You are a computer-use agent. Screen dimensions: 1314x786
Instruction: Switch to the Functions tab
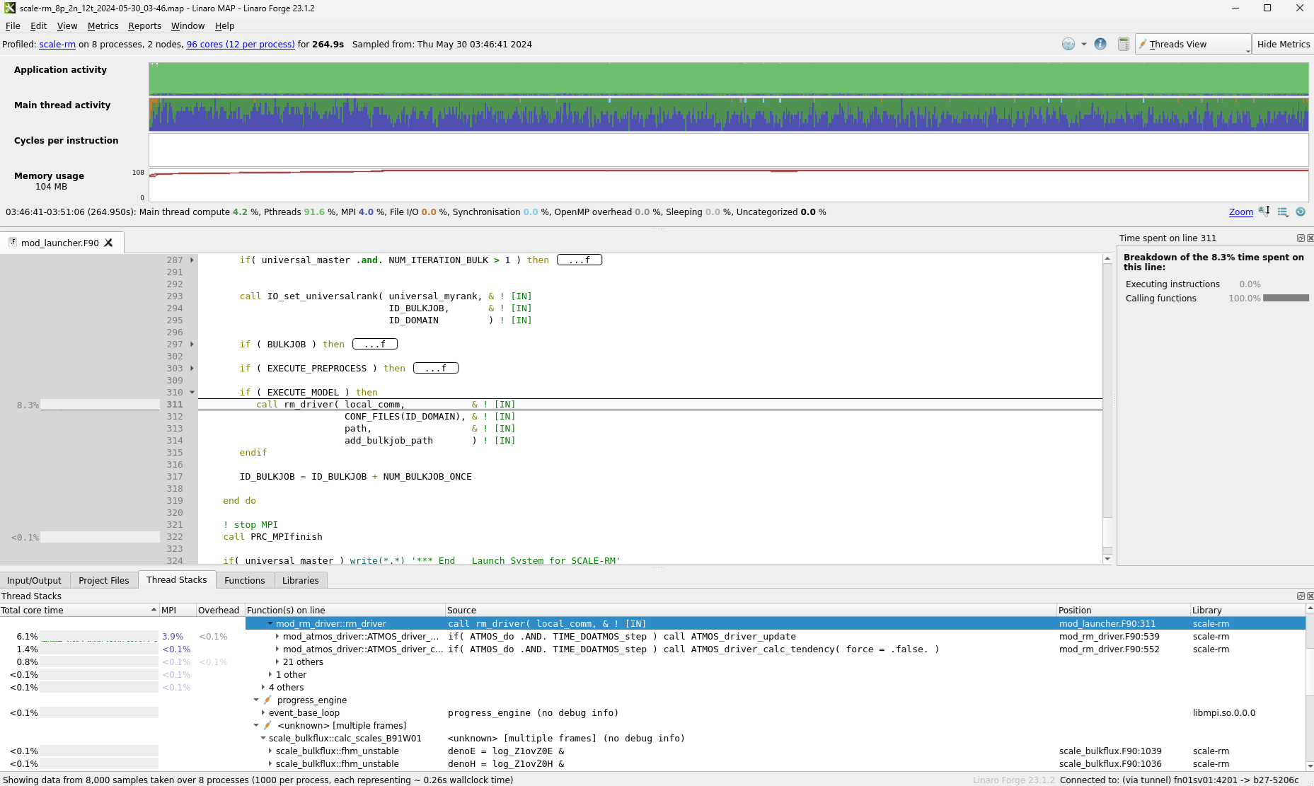click(x=244, y=580)
